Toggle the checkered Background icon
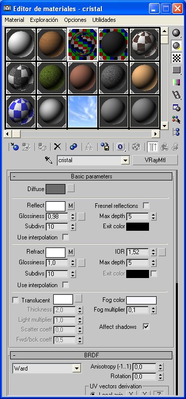Viewport: 186px width, 399px height. click(176, 58)
